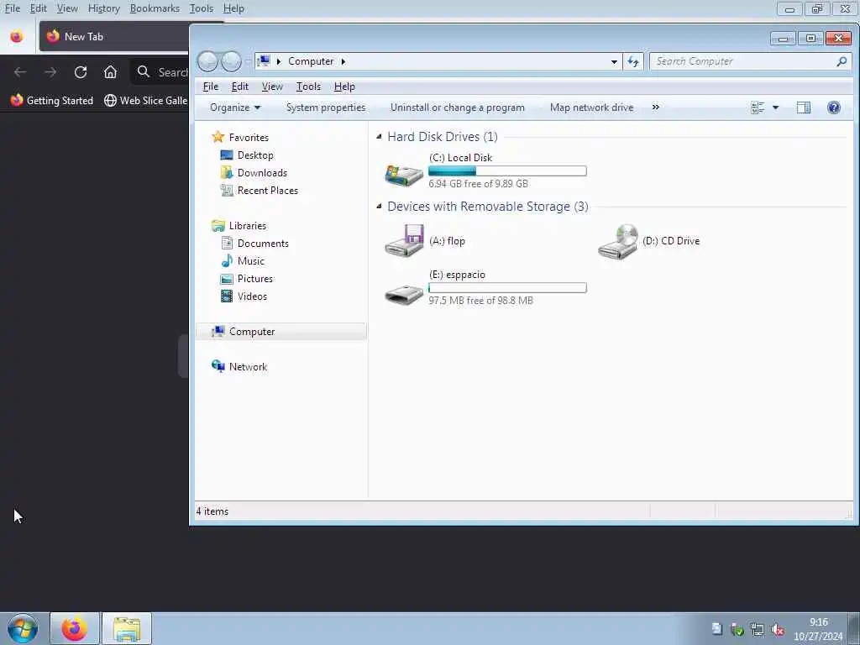Viewport: 860px width, 645px height.
Task: Click the search magnifier in Search Computer
Action: point(842,61)
